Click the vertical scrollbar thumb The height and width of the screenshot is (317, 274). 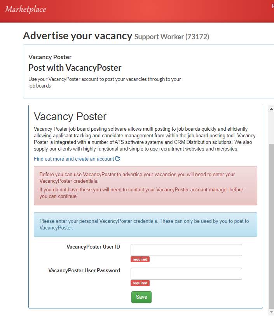(x=271, y=226)
